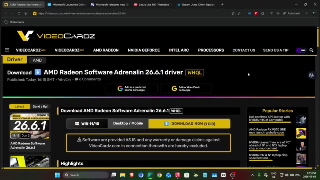Copy page link via chain icon
The height and width of the screenshot is (180, 320).
239,13
